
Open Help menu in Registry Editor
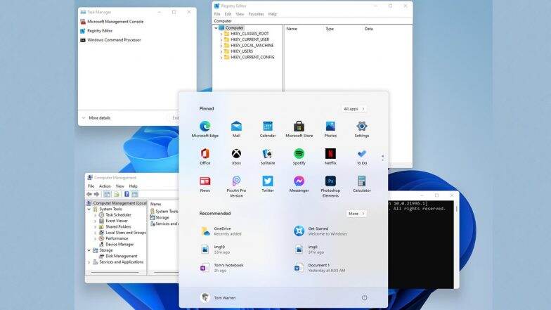[x=273, y=14]
